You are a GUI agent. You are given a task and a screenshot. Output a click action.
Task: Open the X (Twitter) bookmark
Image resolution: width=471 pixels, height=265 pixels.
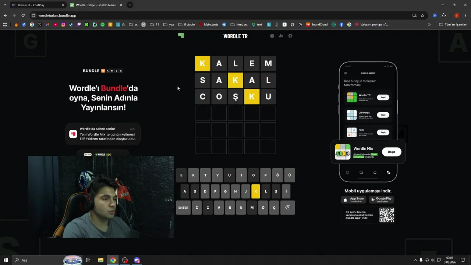click(x=40, y=25)
